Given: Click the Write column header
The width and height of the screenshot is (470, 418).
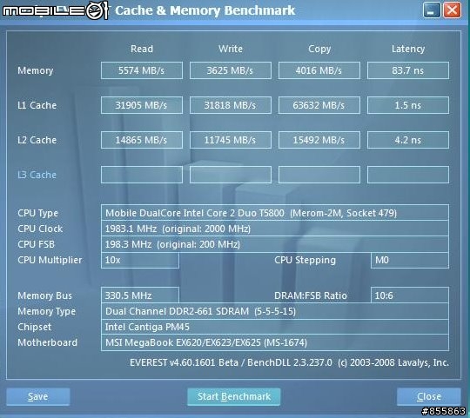Looking at the screenshot, I should click(231, 49).
